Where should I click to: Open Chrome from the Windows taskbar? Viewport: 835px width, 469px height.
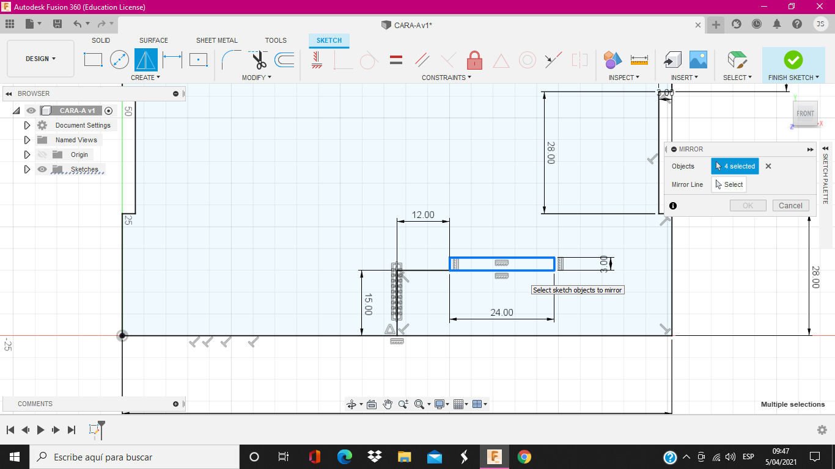tap(524, 457)
